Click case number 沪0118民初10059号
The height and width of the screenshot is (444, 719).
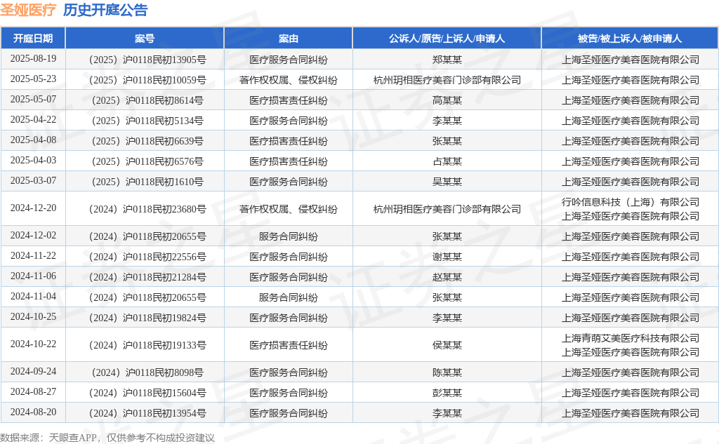tap(164, 80)
